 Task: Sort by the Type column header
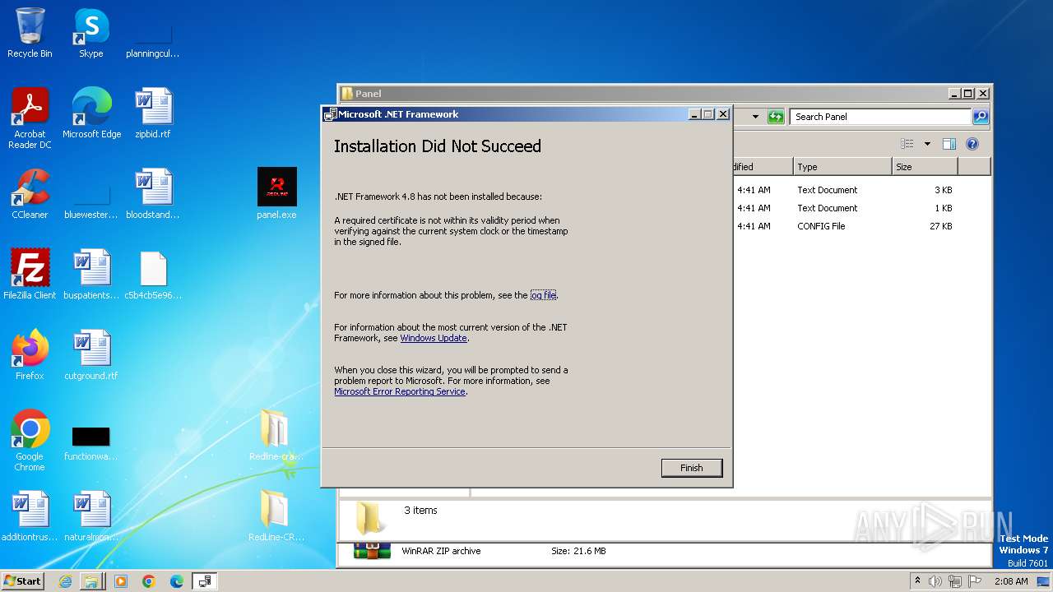842,167
